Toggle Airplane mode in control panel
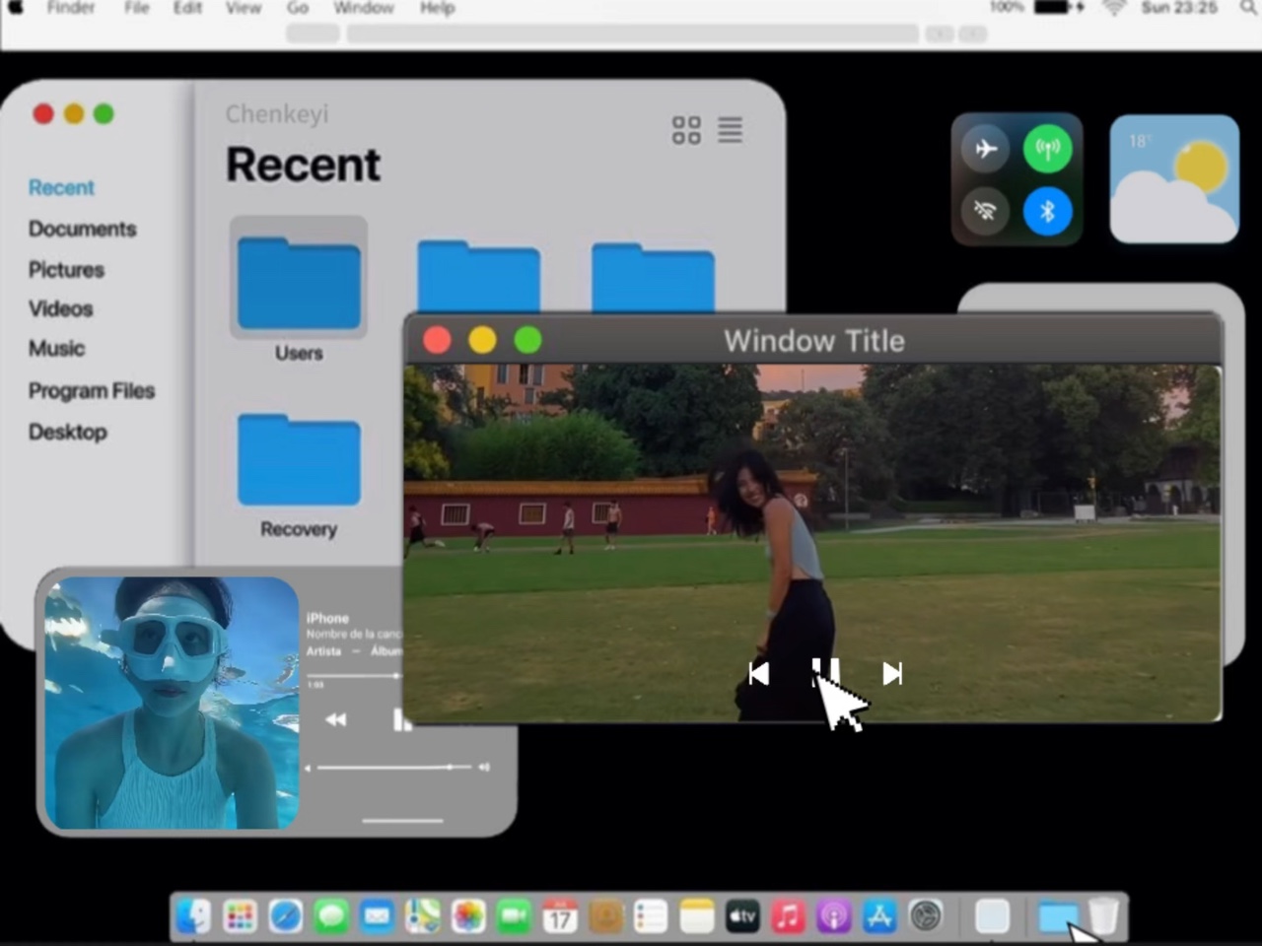This screenshot has height=946, width=1262. 985,149
